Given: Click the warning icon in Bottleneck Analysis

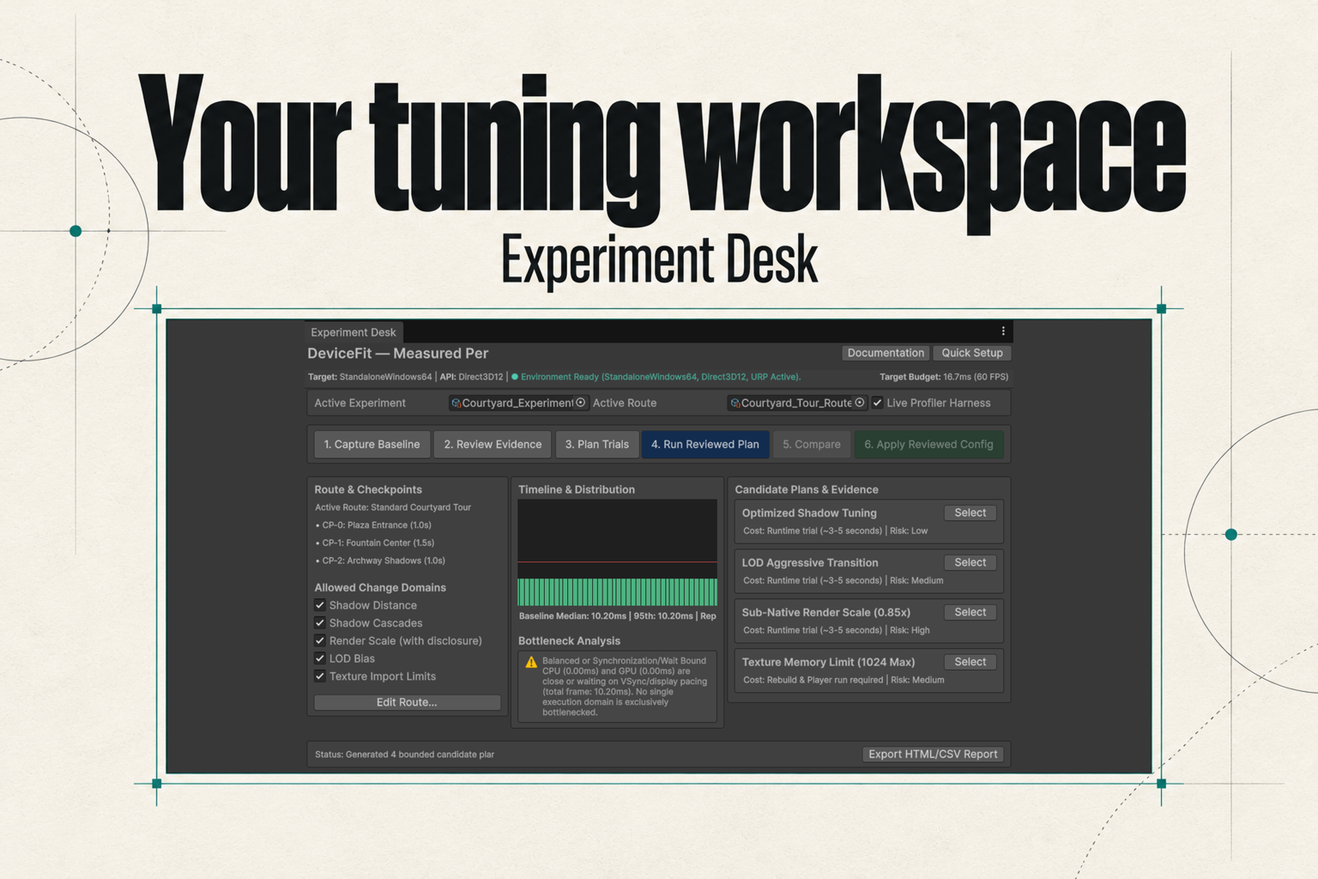Looking at the screenshot, I should click(x=531, y=663).
